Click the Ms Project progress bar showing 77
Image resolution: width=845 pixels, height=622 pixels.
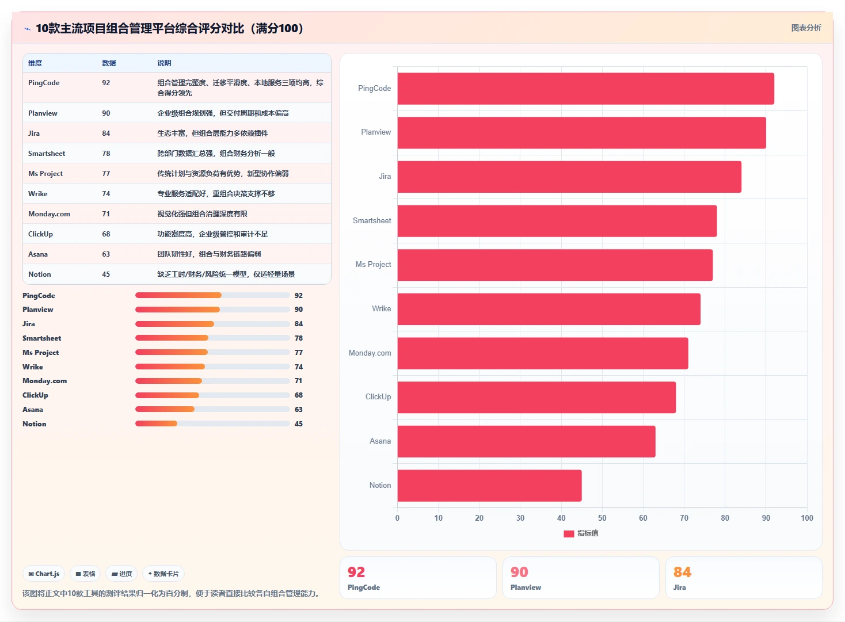[x=212, y=352]
